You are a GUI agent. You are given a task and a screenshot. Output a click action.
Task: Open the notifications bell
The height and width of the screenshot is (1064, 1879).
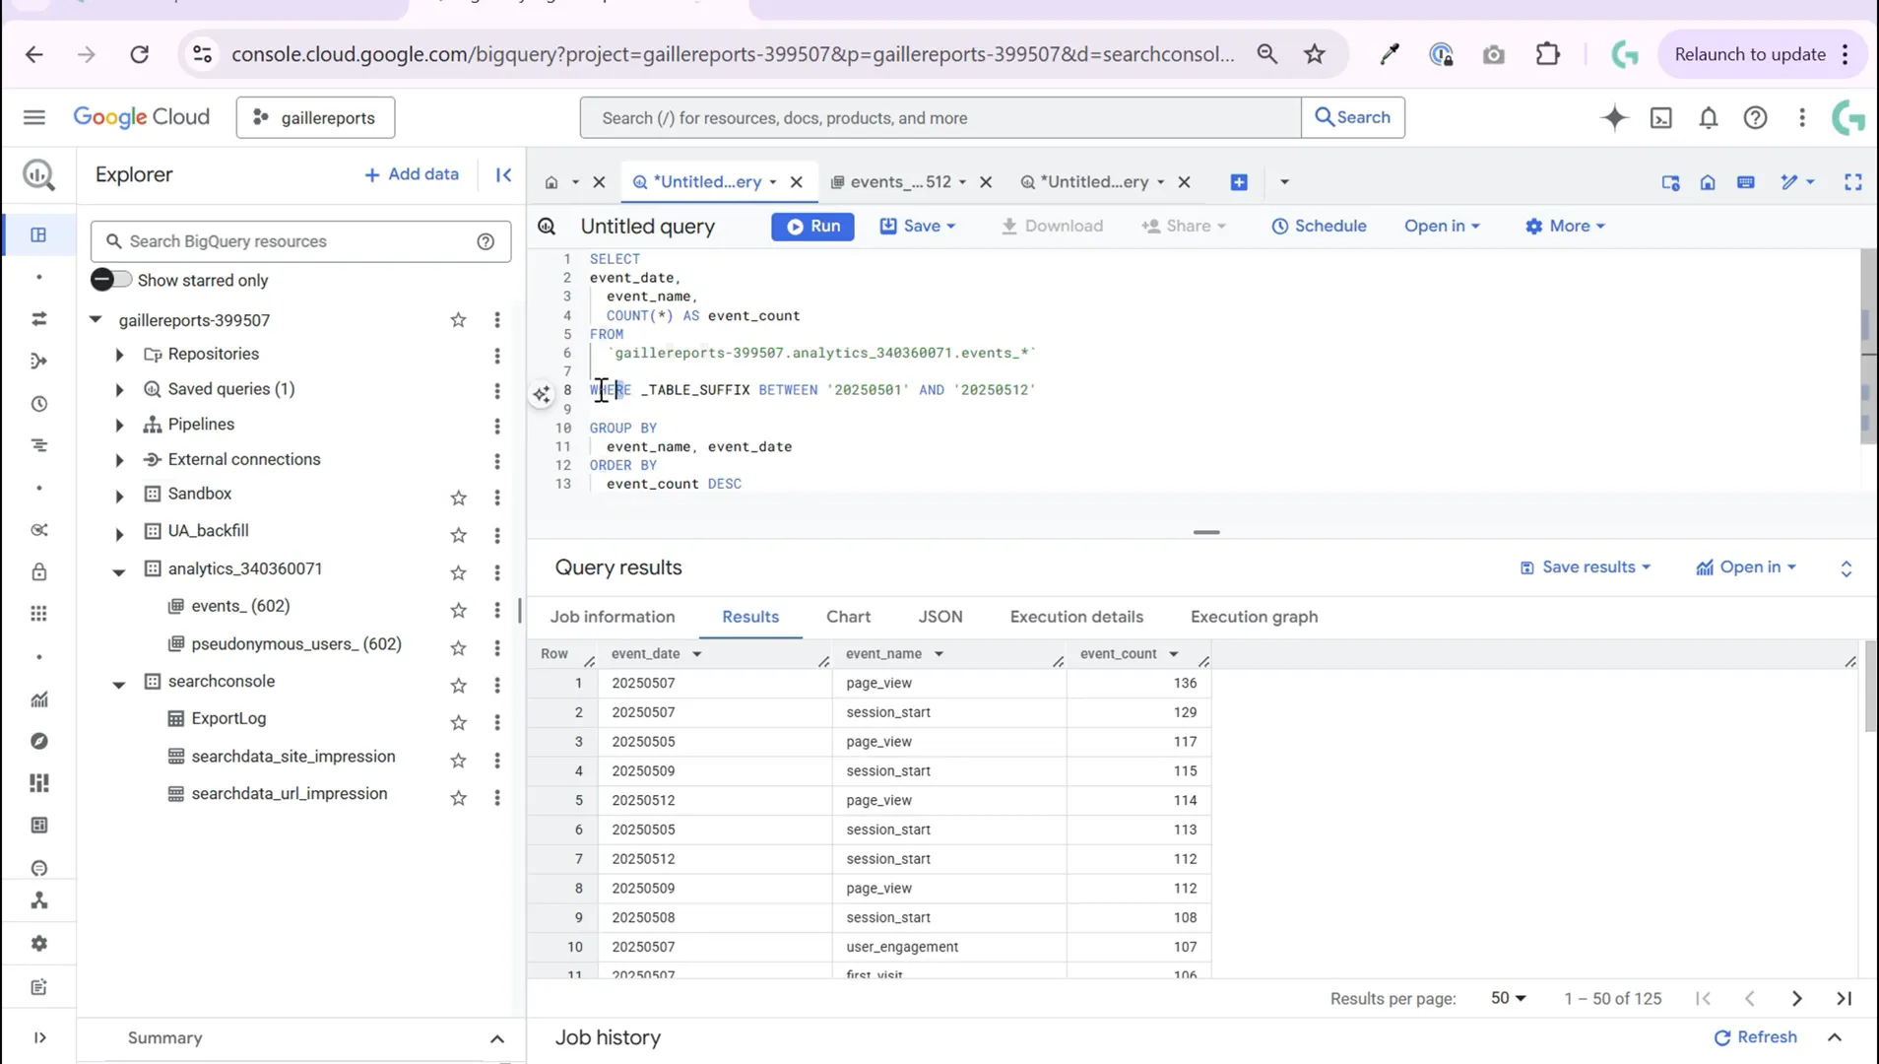tap(1709, 117)
